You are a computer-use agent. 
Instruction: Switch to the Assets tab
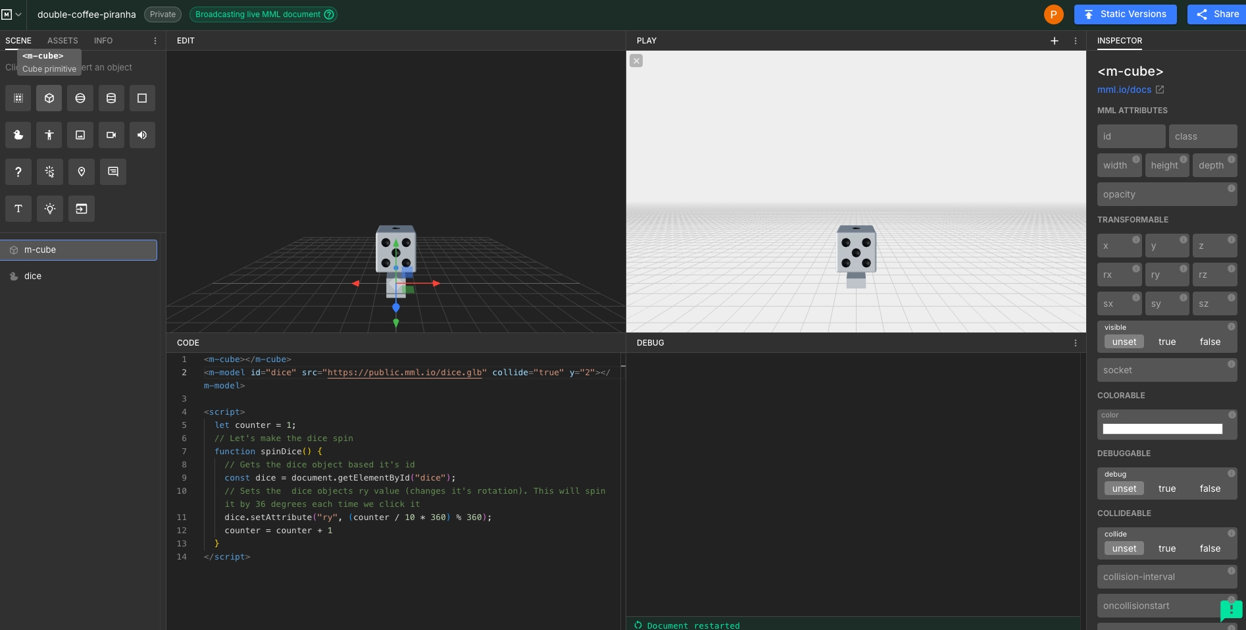point(62,41)
